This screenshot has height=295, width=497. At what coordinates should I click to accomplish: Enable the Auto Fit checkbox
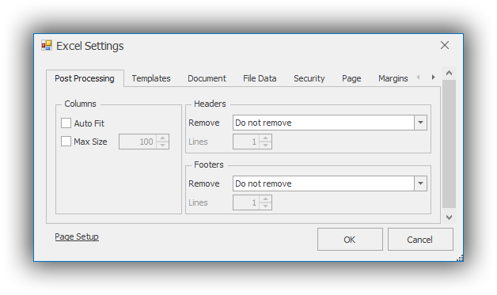point(66,123)
